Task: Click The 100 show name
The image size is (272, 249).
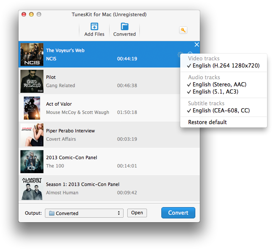Action: pyautogui.click(x=55, y=166)
